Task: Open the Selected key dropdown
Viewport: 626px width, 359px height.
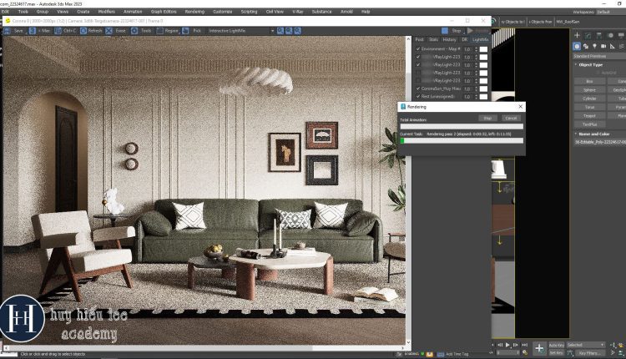Action: tap(586, 345)
